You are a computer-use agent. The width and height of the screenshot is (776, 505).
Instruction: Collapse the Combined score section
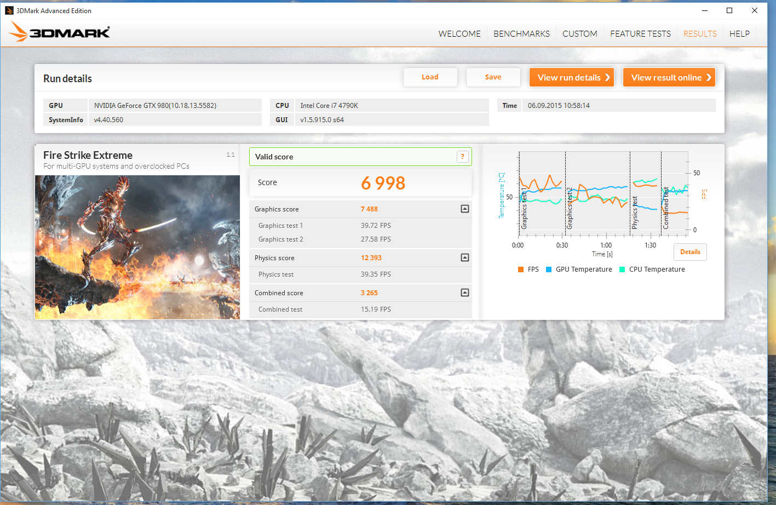point(465,292)
